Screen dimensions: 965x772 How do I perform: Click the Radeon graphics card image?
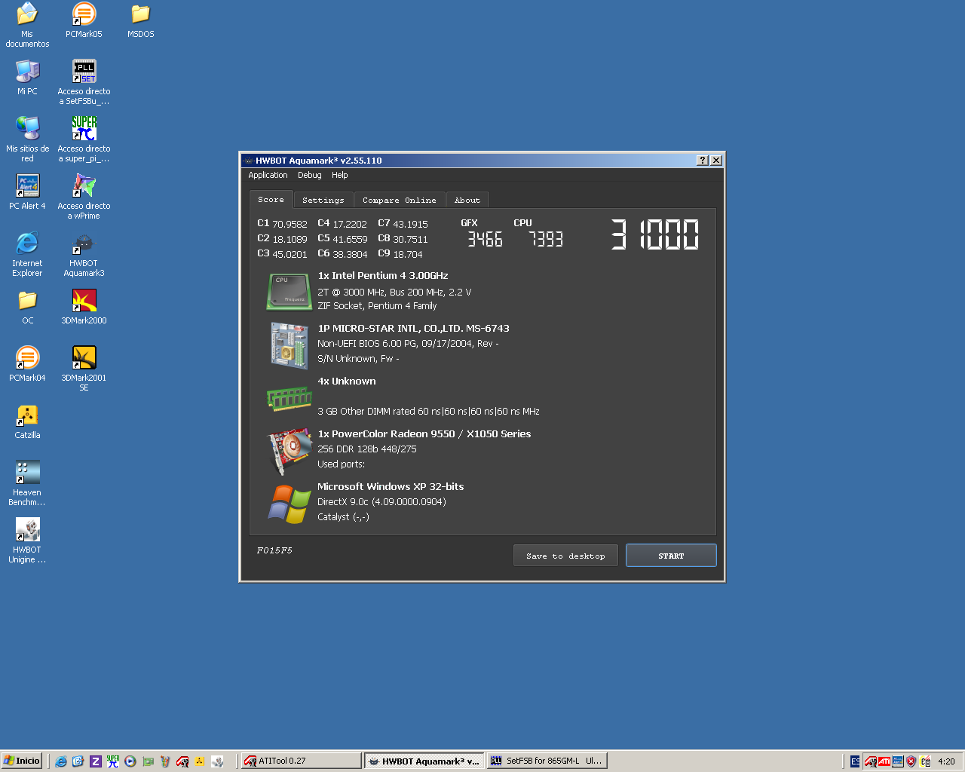tap(290, 451)
